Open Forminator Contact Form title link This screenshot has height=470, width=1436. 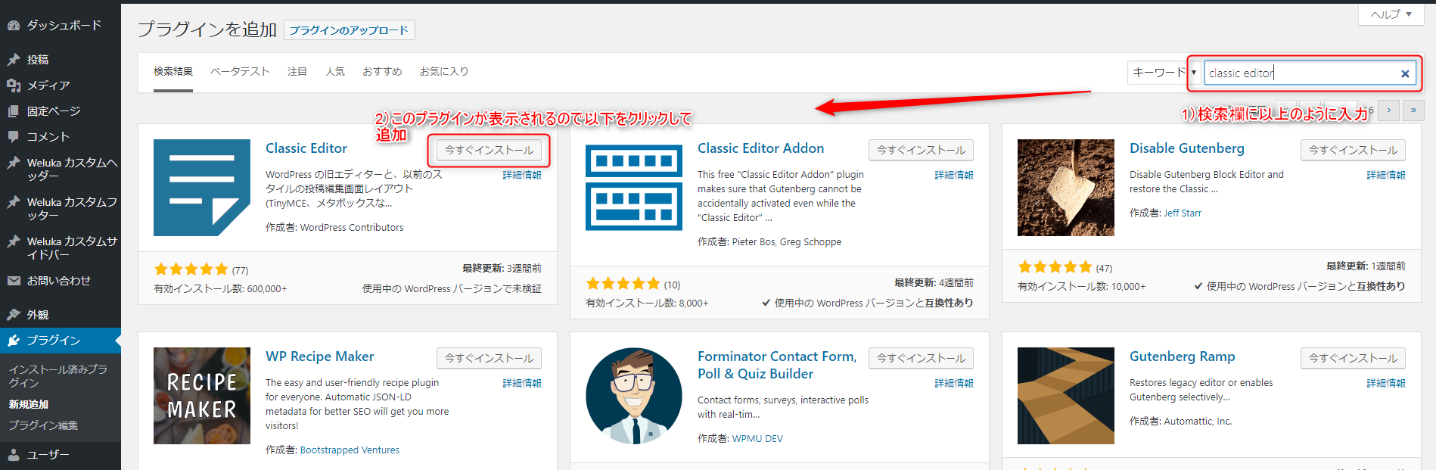pos(777,365)
